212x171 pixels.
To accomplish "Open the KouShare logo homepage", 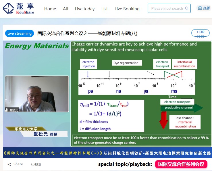I will click(x=18, y=8).
